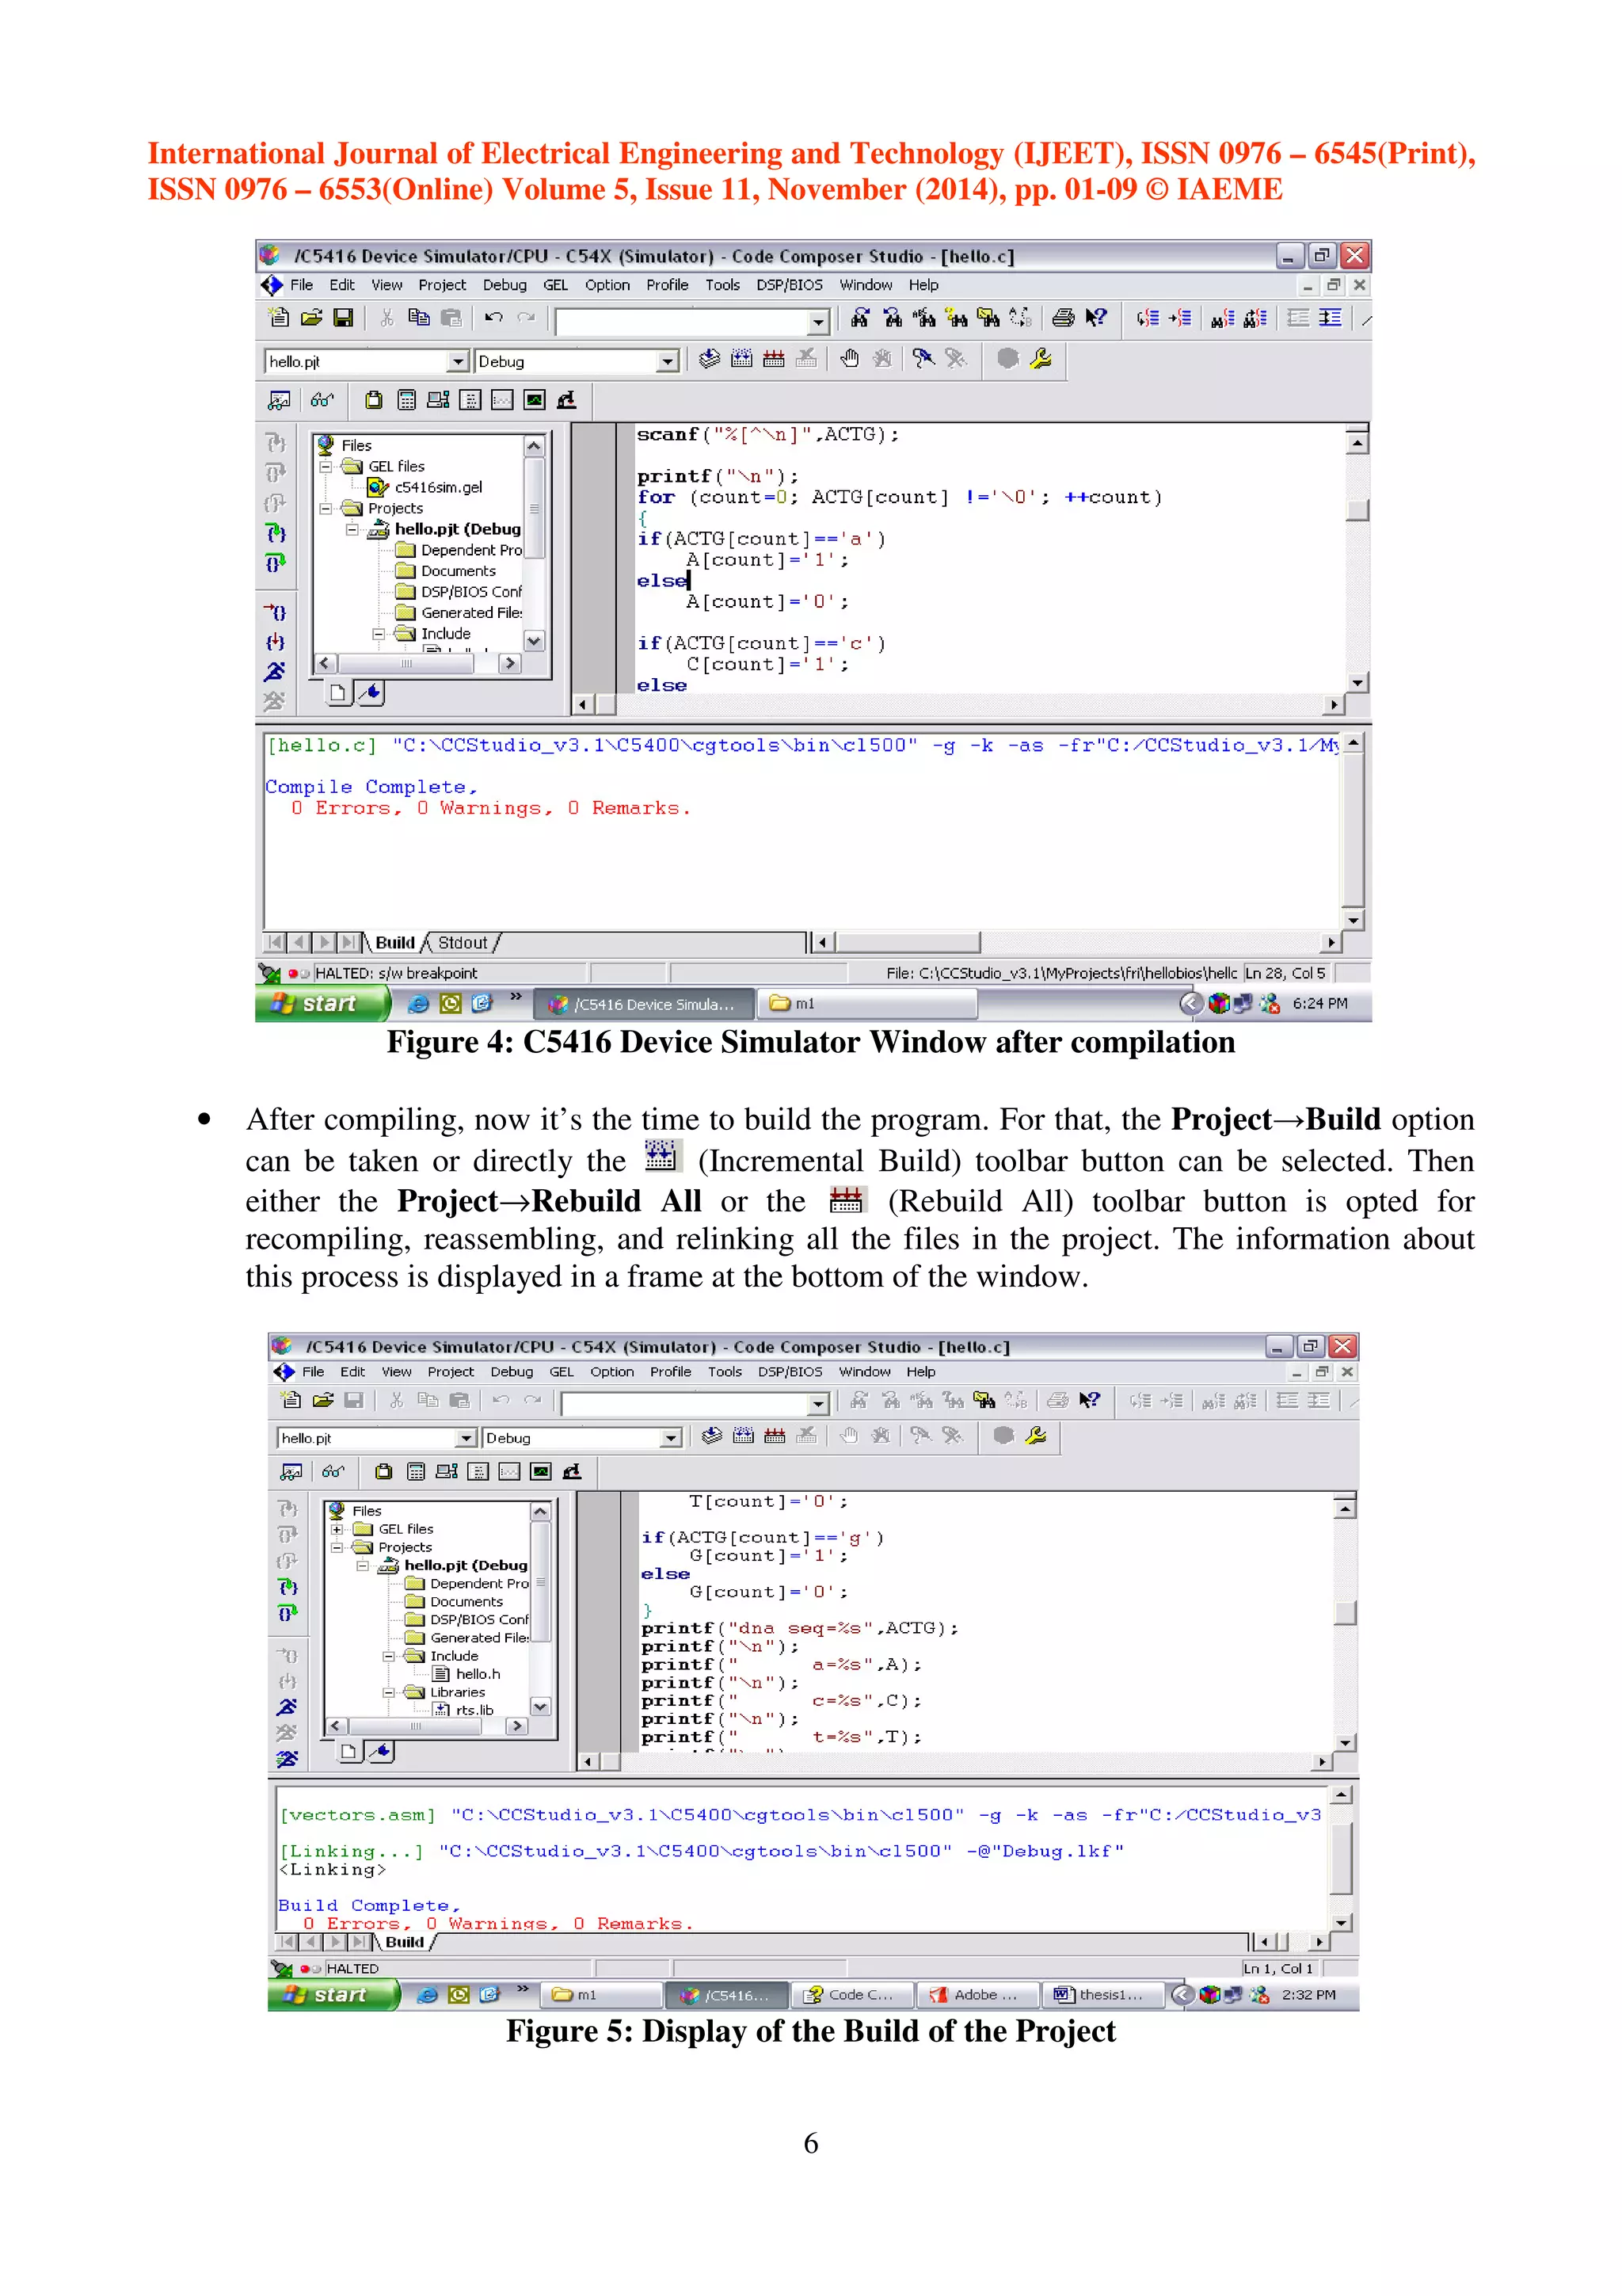Image resolution: width=1622 pixels, height=2296 pixels.
Task: Click running man Run icon in Figure 4
Action: coord(275,671)
